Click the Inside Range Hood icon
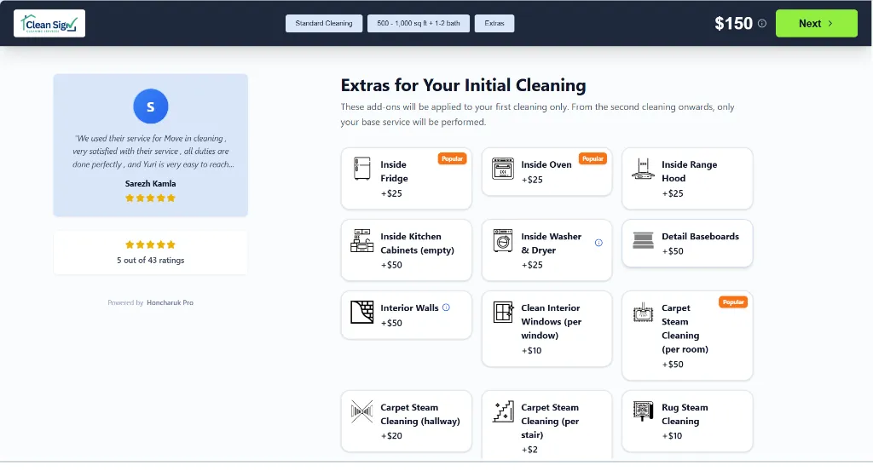This screenshot has width=873, height=471. [643, 169]
